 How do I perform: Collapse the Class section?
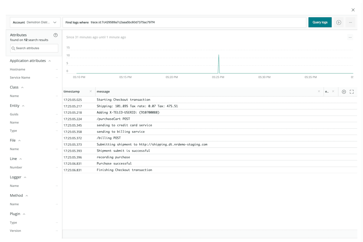(x=22, y=88)
